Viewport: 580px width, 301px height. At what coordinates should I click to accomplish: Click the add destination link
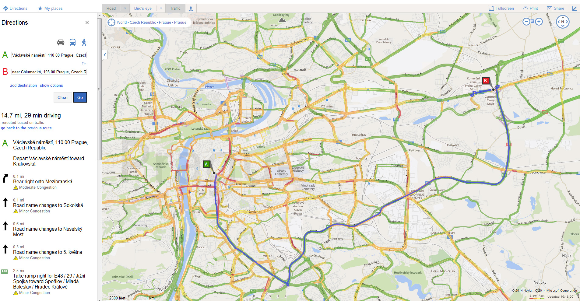23,86
